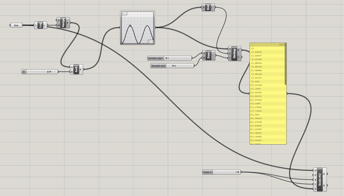
Task: Select the Scale X slider label
Action: click(207, 172)
